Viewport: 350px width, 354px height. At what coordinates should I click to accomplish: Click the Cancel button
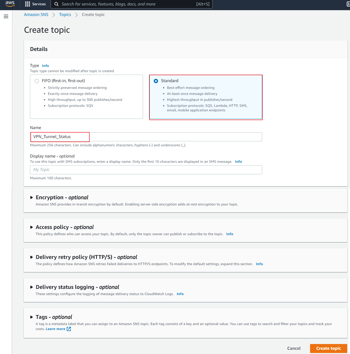pyautogui.click(x=294, y=348)
